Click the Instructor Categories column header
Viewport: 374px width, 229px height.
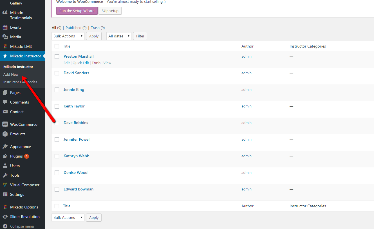click(x=308, y=46)
